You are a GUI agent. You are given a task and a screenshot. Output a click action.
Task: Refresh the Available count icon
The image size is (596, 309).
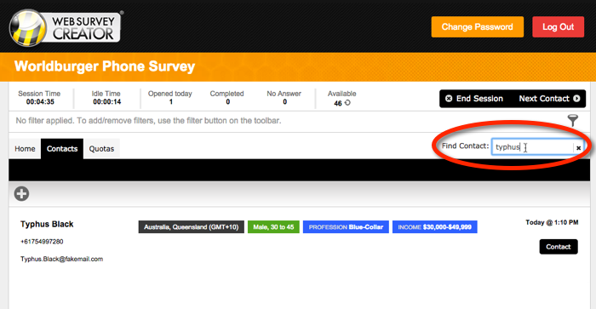point(347,103)
